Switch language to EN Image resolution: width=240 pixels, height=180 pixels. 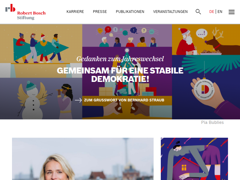point(220,12)
